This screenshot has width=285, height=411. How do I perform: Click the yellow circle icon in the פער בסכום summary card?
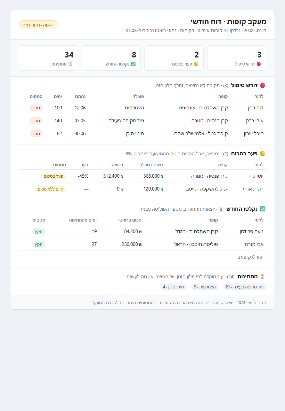coord(196,64)
